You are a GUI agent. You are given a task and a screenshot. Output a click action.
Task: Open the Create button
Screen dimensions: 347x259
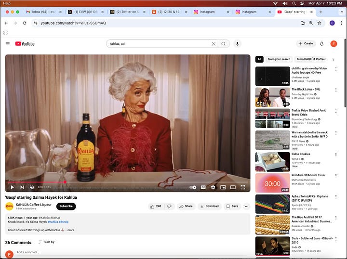306,43
